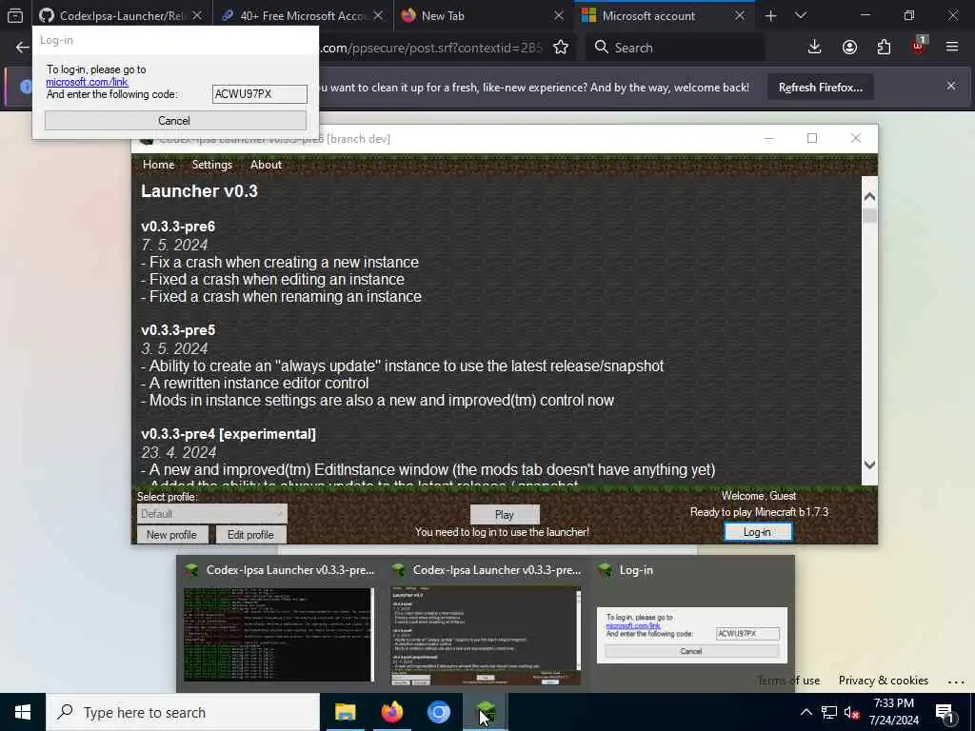Open the launcher Settings menu
975x731 pixels.
pyautogui.click(x=212, y=165)
